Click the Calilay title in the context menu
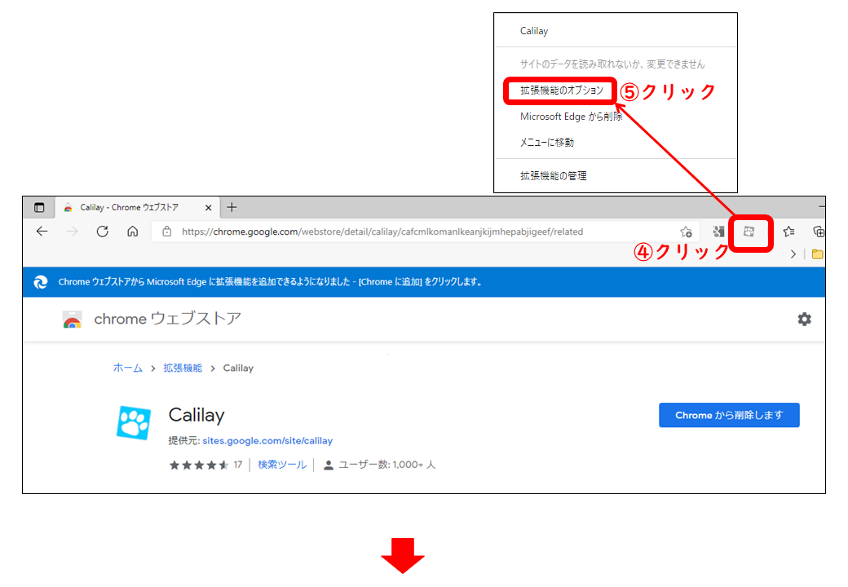The height and width of the screenshot is (587, 848). pos(534,31)
